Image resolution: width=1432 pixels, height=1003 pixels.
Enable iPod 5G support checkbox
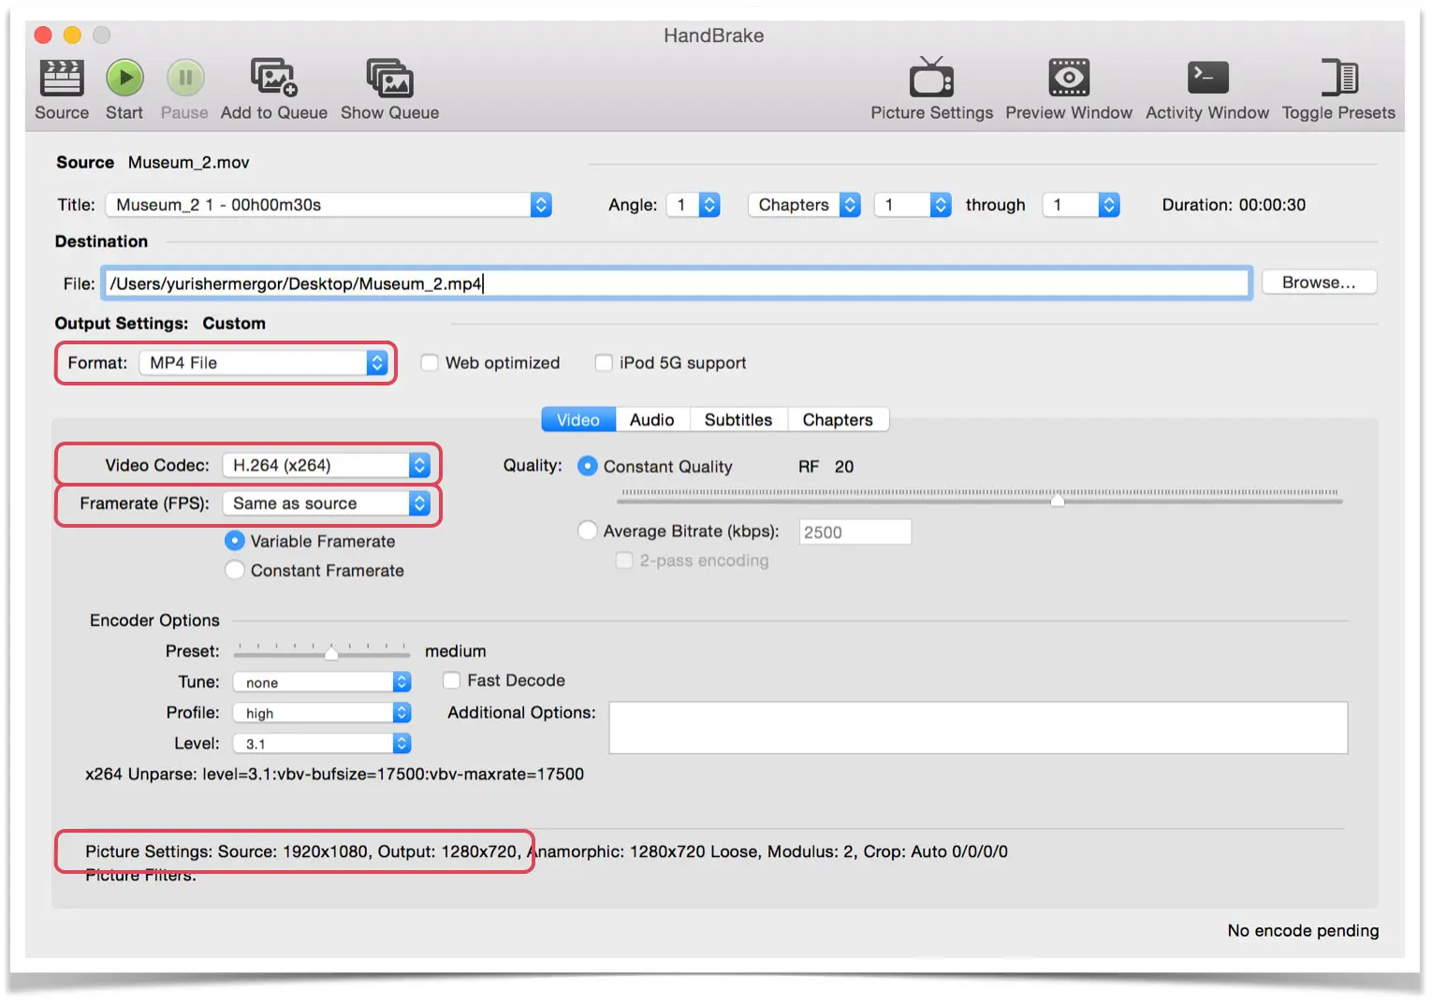(x=604, y=363)
